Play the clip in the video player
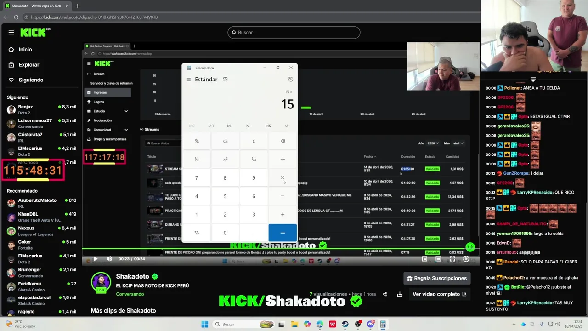The image size is (588, 331). (95, 259)
